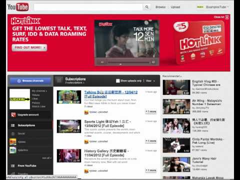Click the YouTube logo

point(18,7)
